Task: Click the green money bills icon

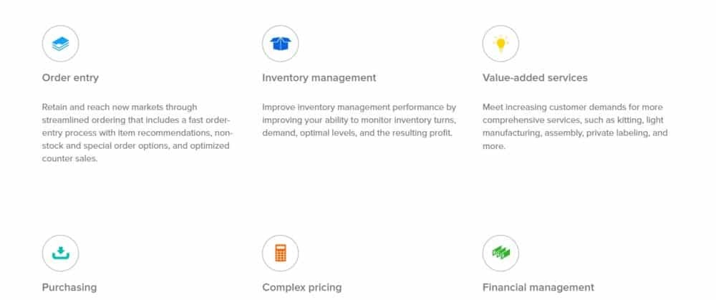Action: 501,253
